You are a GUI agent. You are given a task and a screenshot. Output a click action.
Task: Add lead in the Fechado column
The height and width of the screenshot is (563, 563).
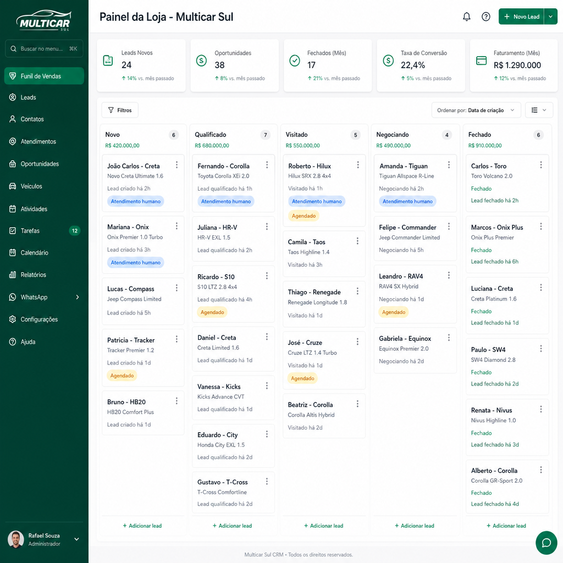(506, 526)
